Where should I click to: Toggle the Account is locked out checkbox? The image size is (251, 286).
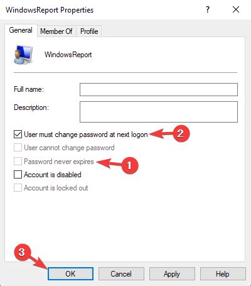click(x=18, y=188)
